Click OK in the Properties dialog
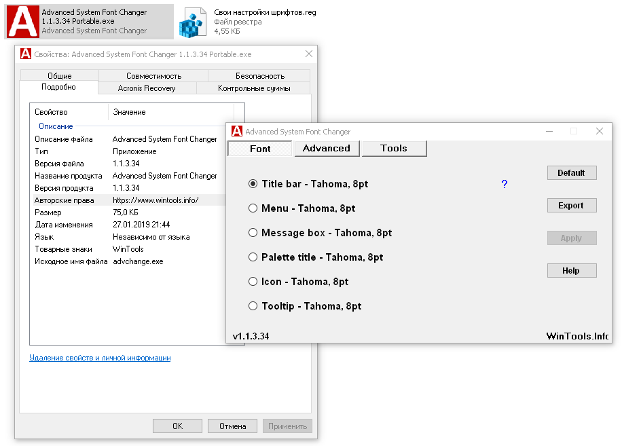Viewport: 622px width, 446px height. pos(177,426)
